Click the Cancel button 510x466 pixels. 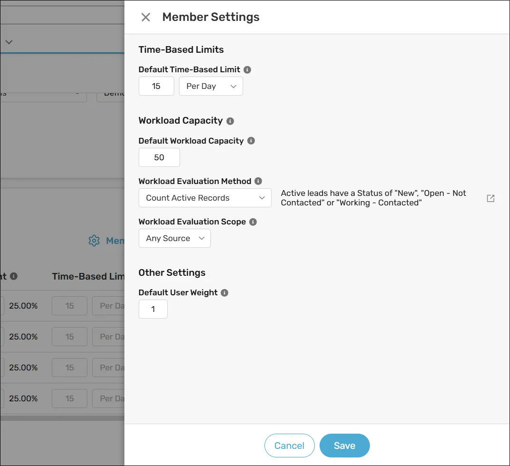(290, 446)
